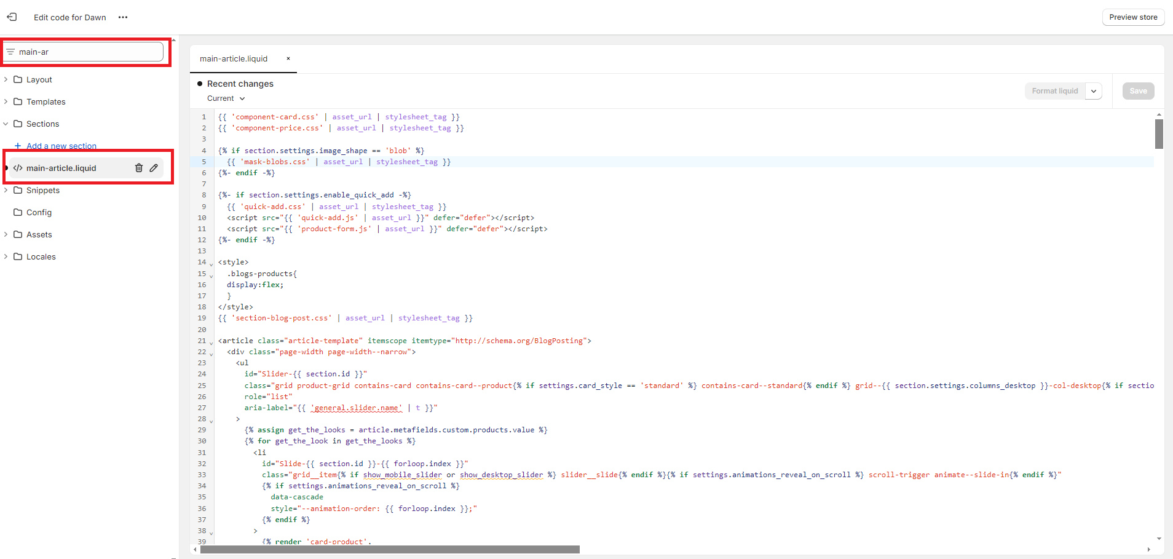Viewport: 1173px width, 559px height.
Task: Click the plus icon to add section
Action: 18,146
